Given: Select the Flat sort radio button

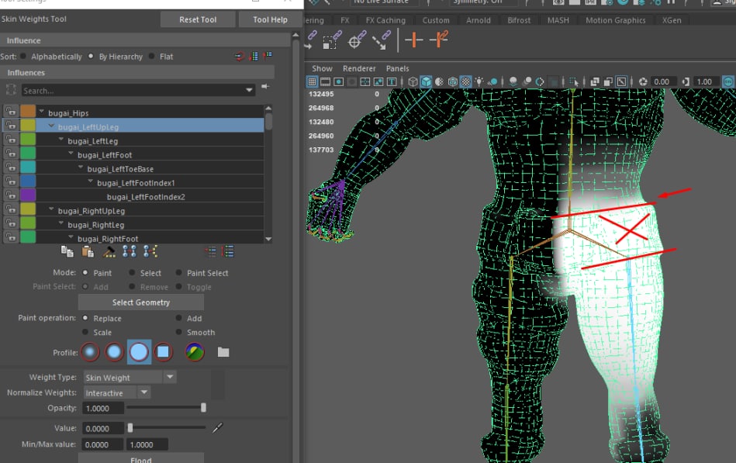Looking at the screenshot, I should 151,57.
